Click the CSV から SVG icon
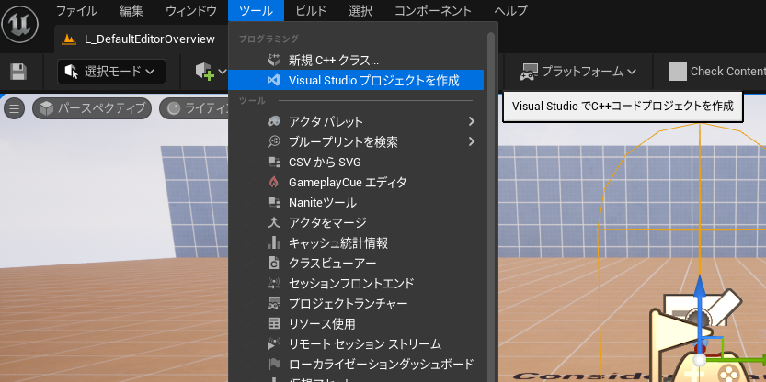Image resolution: width=766 pixels, height=382 pixels. 274,162
